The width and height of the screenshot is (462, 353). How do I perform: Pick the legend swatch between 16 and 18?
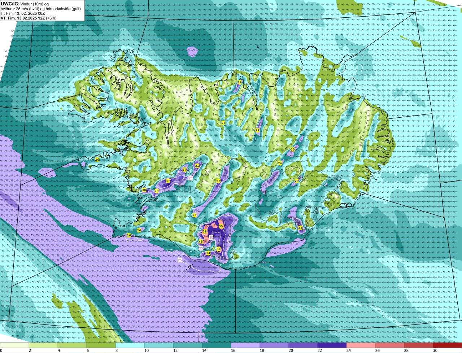click(245, 345)
